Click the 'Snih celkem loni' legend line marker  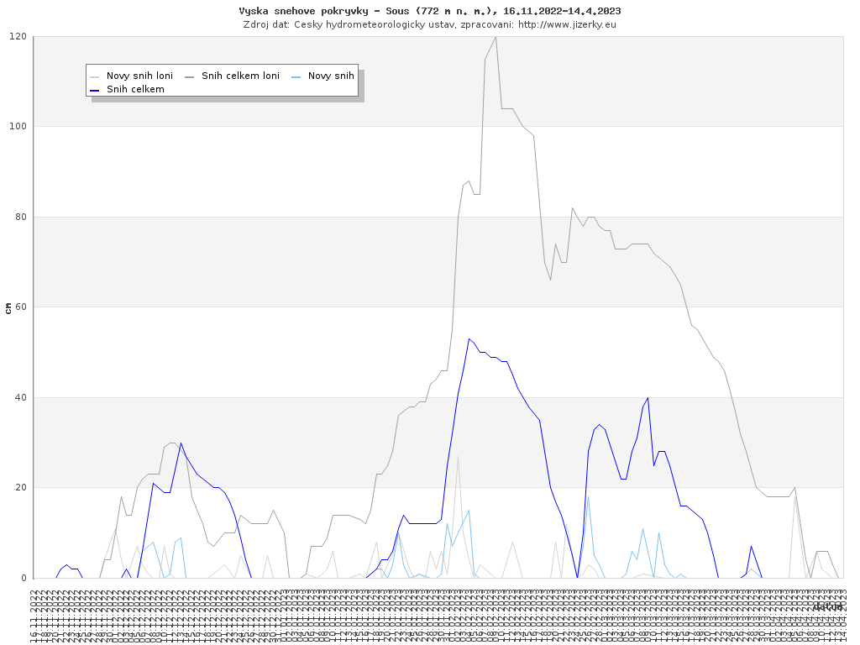189,76
